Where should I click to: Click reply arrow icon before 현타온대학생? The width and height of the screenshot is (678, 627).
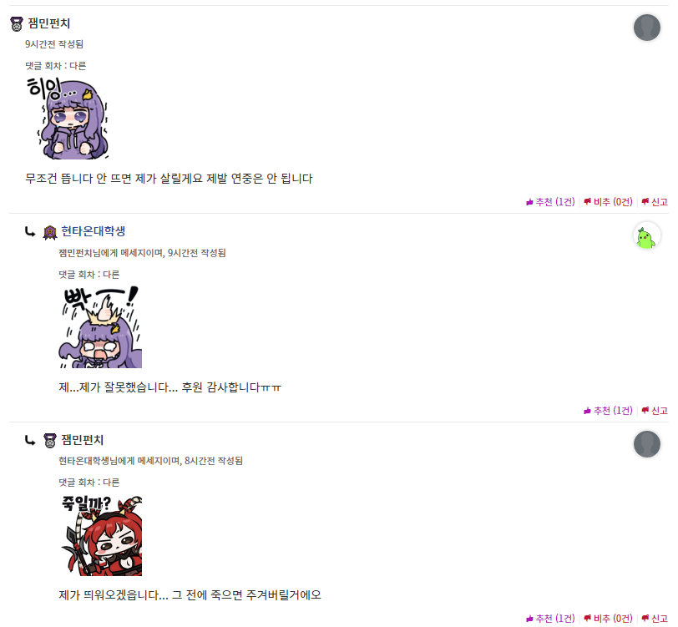pyautogui.click(x=30, y=232)
